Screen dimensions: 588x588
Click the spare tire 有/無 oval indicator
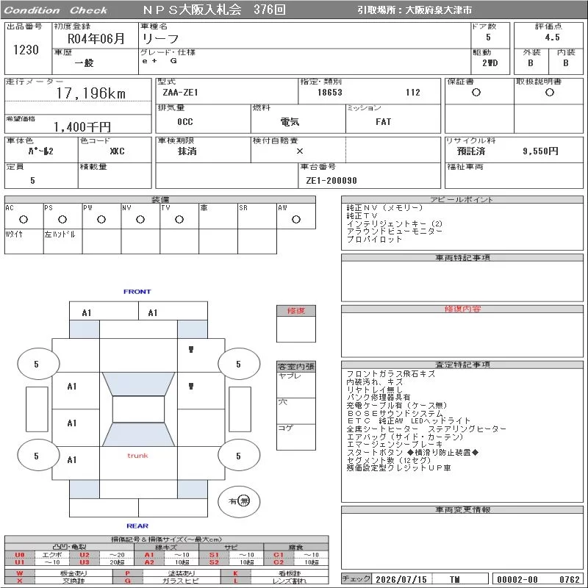click(x=239, y=501)
